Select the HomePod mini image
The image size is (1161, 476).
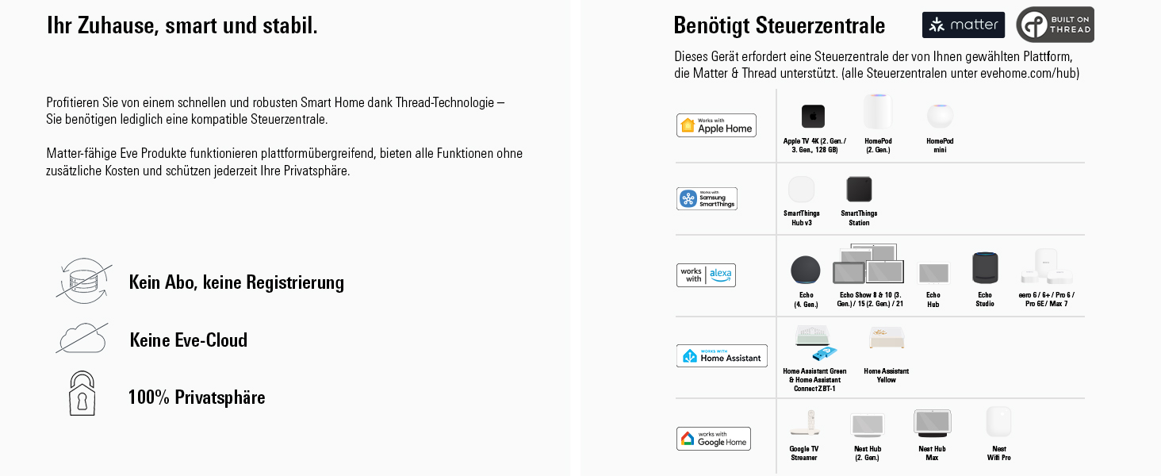940,116
